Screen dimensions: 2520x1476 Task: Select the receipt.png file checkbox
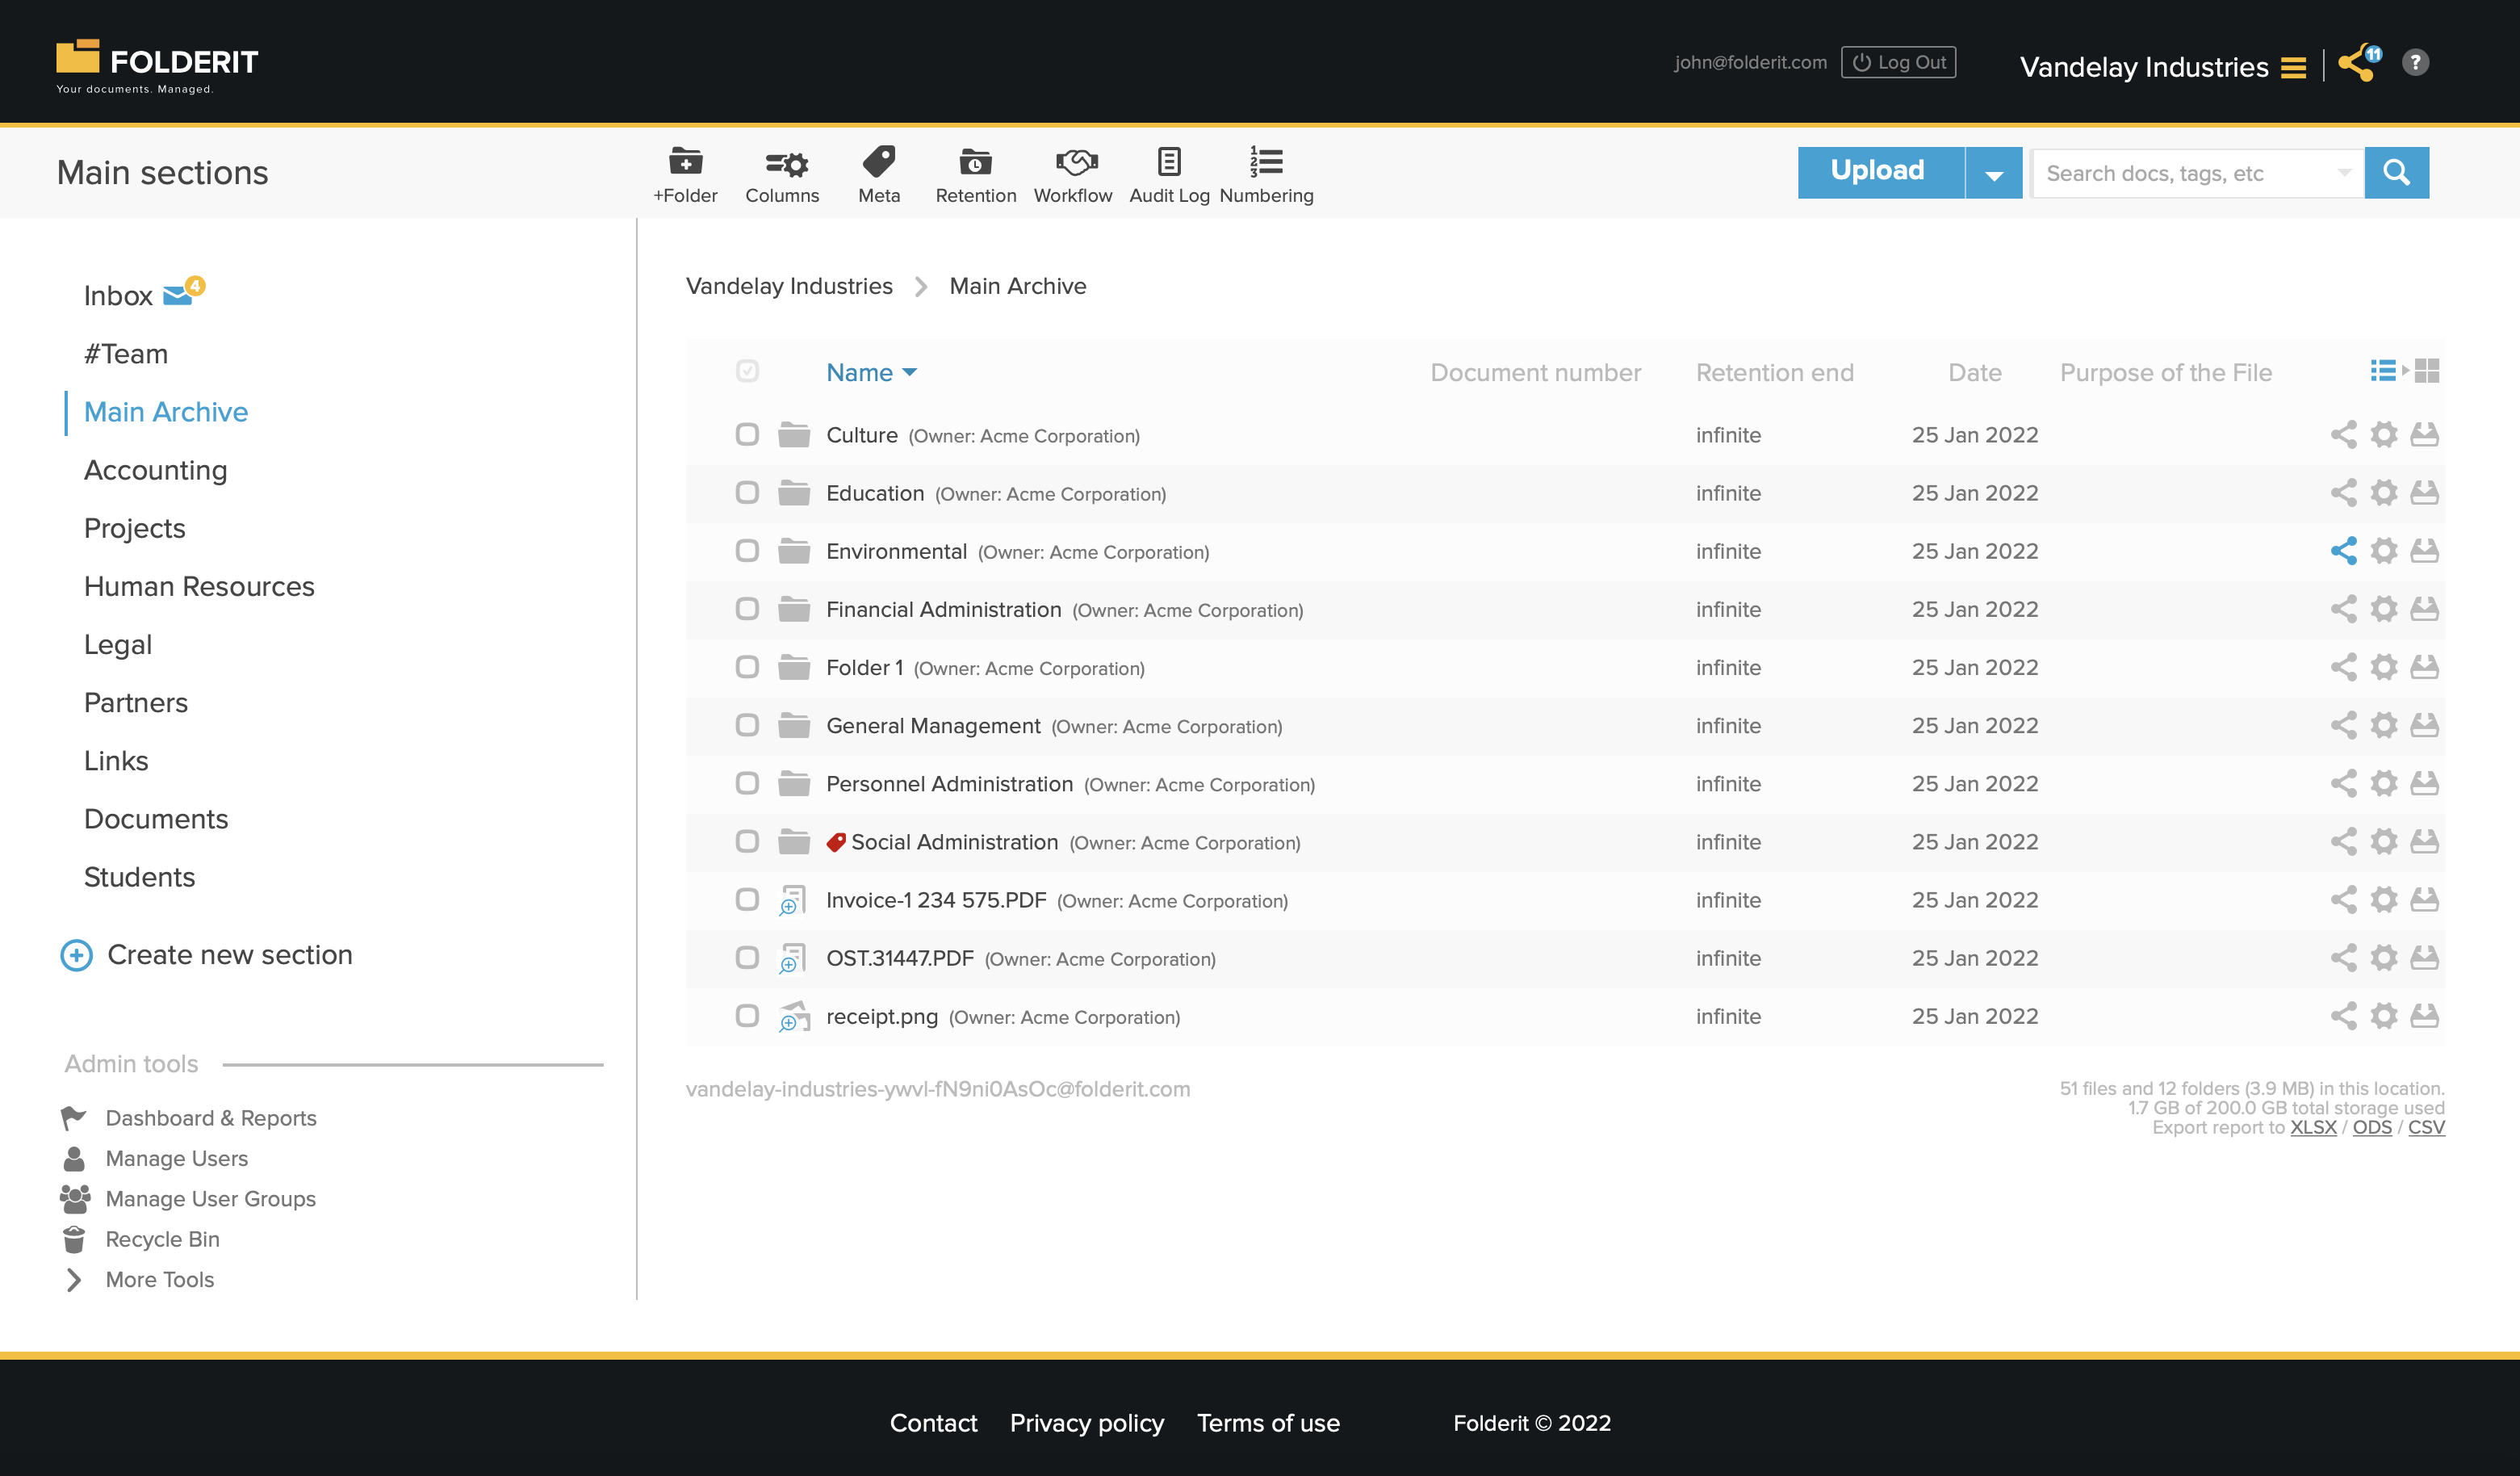[x=747, y=1015]
